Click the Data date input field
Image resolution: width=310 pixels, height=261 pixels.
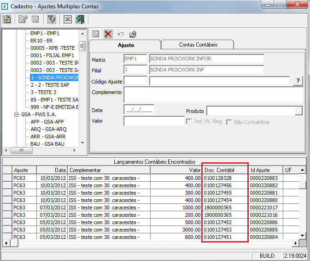click(x=139, y=110)
